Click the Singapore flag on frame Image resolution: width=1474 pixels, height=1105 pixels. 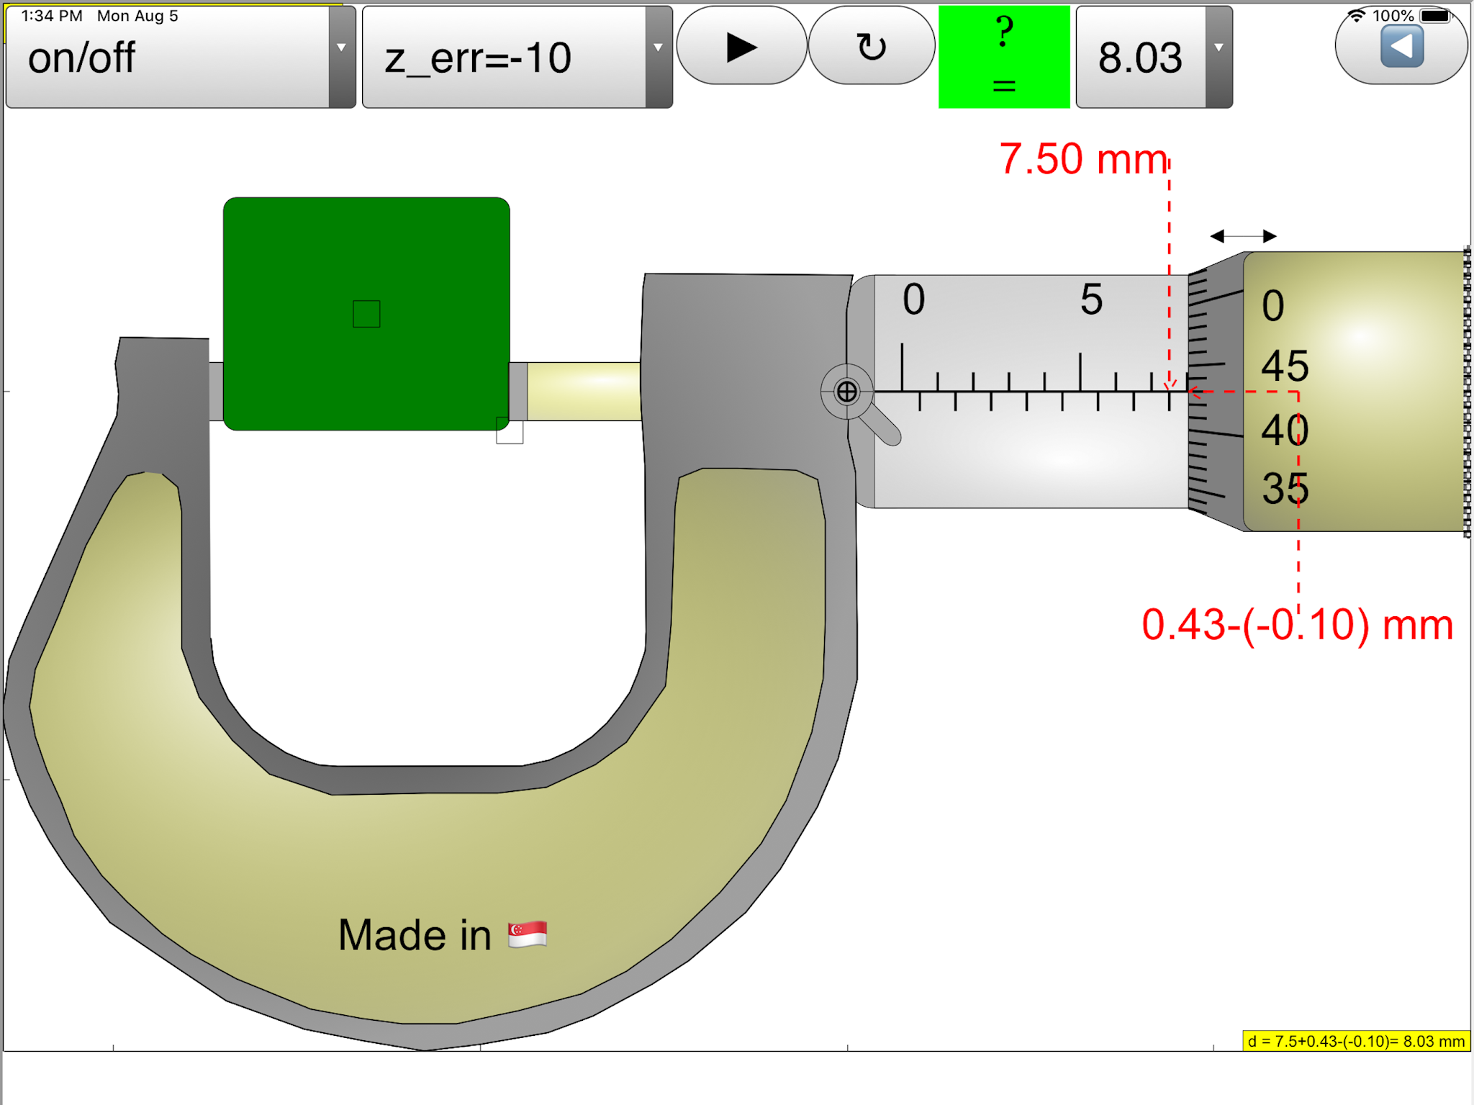528,934
